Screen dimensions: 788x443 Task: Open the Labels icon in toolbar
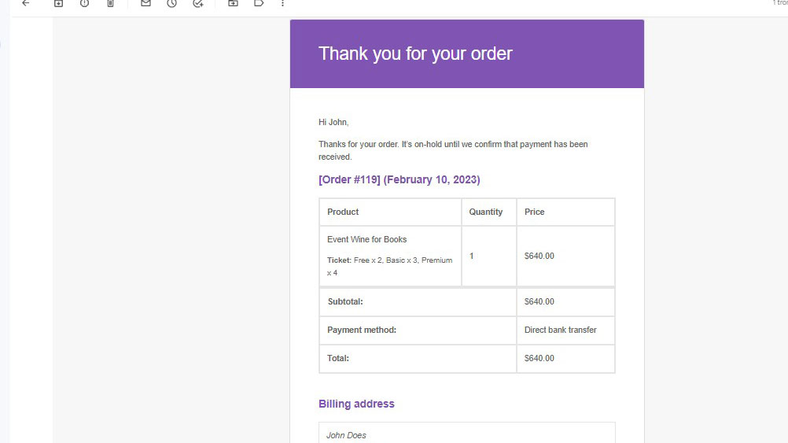point(259,4)
